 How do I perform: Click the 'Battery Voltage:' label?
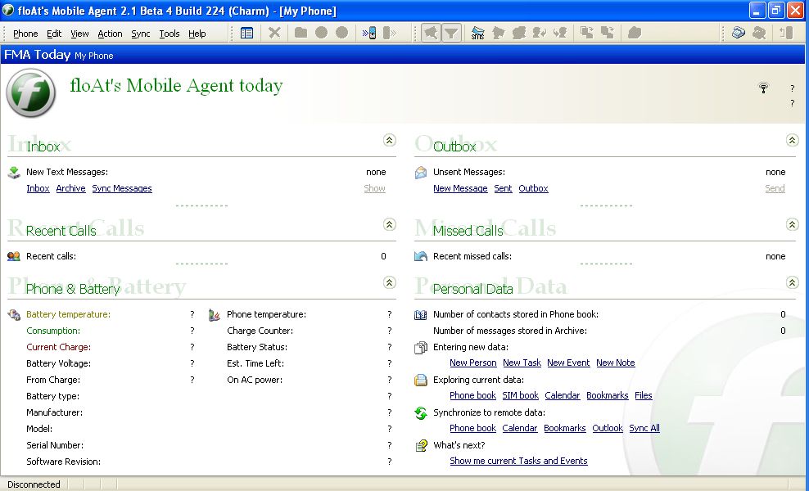click(x=58, y=363)
